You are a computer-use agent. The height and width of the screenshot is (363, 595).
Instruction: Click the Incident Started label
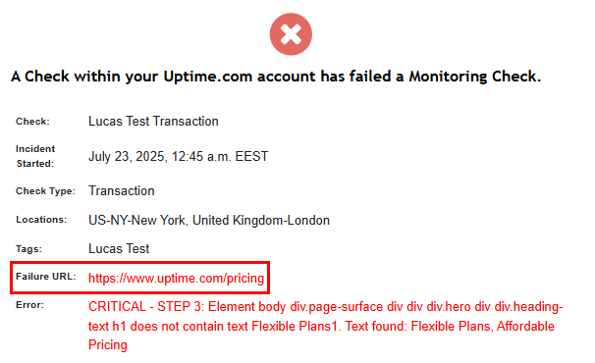point(35,156)
